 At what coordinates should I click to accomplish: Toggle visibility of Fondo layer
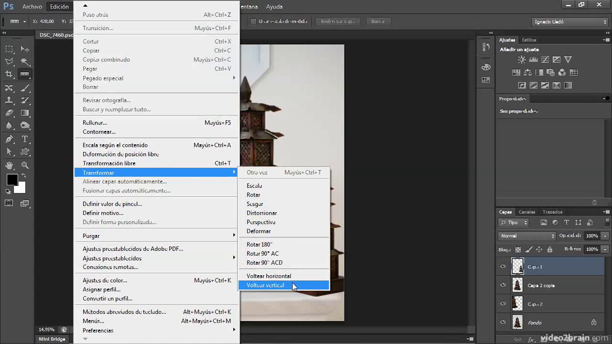[503, 322]
